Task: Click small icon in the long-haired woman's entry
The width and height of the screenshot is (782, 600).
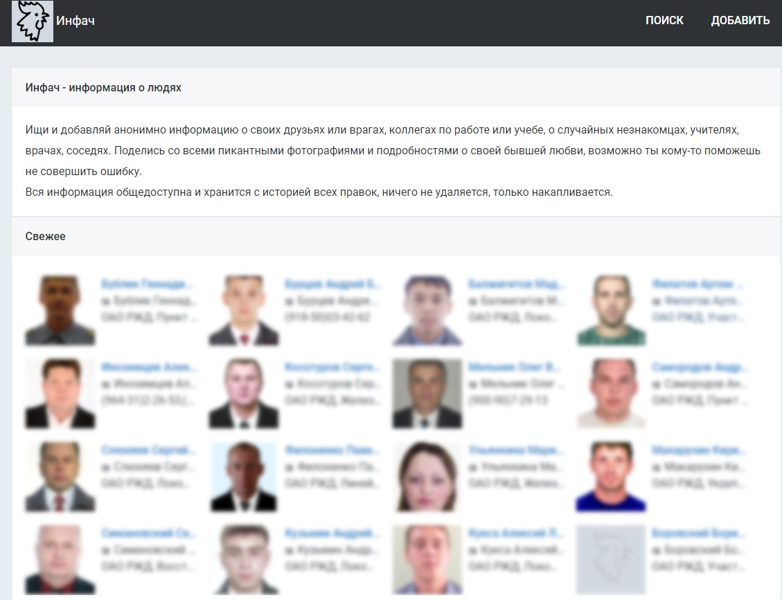Action: (473, 467)
